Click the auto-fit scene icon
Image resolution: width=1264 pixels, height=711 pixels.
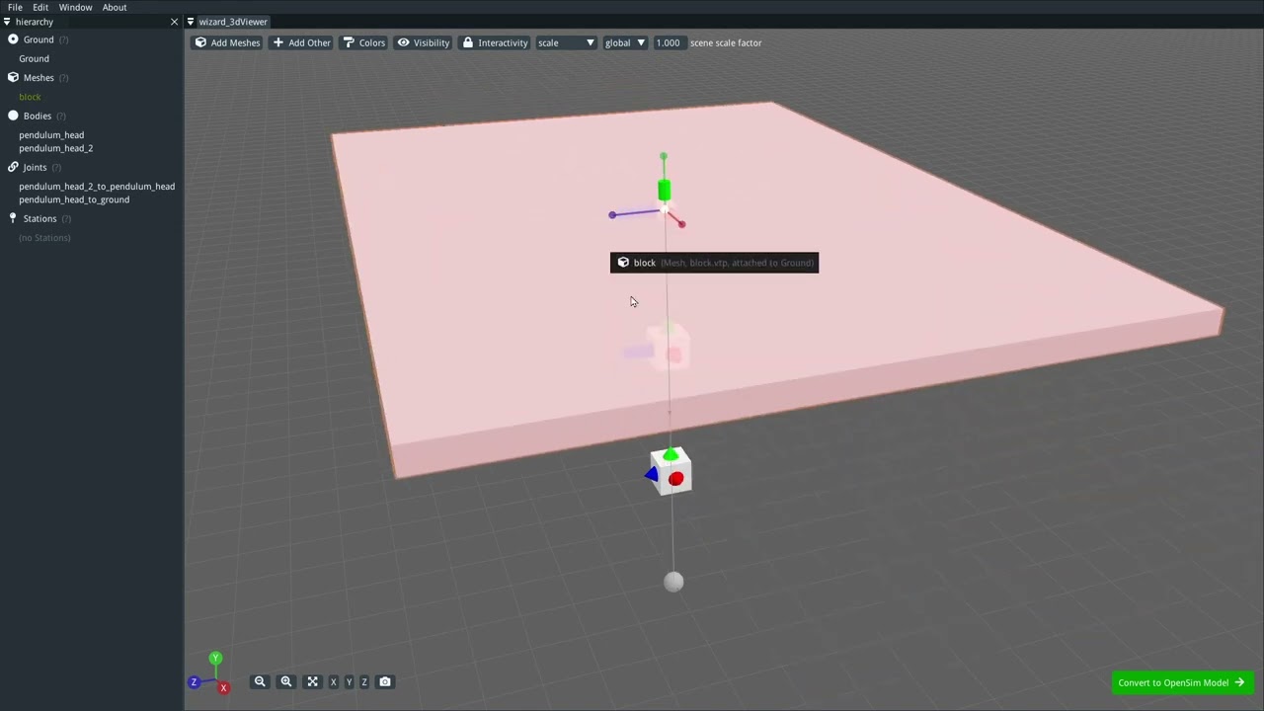[x=312, y=681]
